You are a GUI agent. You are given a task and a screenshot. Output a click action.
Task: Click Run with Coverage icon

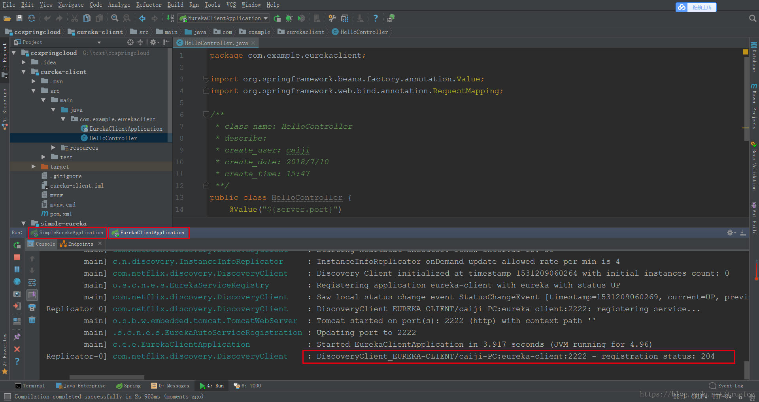tap(301, 18)
